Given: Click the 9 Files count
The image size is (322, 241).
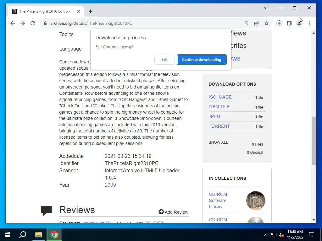Looking at the screenshot, I should pyautogui.click(x=257, y=144).
